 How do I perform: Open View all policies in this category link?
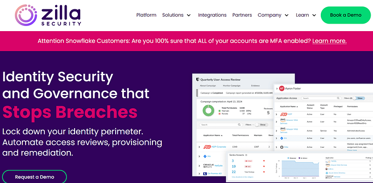tap(242, 177)
